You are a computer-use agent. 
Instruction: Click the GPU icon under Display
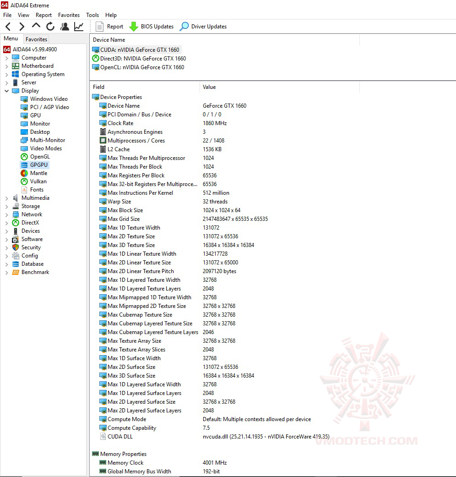coord(24,115)
